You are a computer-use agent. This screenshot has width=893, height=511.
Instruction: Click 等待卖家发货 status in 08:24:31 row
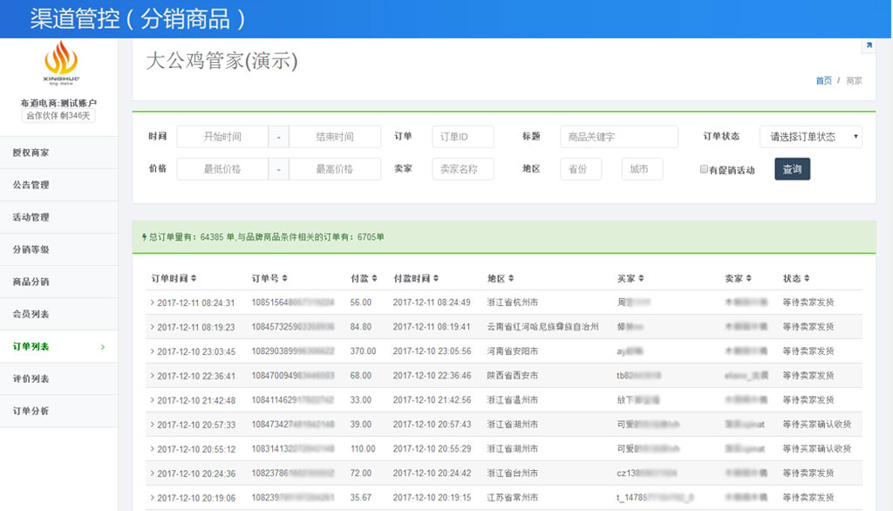808,303
